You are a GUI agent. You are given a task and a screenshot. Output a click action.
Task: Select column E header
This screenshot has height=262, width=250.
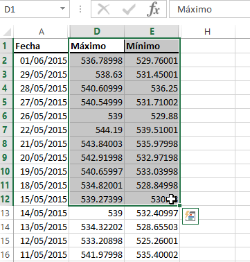(x=152, y=32)
